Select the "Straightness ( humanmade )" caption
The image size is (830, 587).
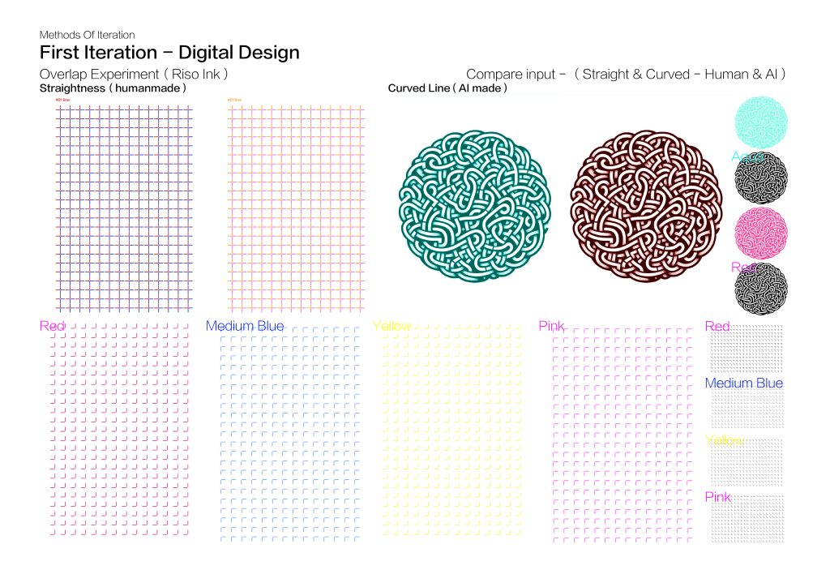click(x=113, y=88)
